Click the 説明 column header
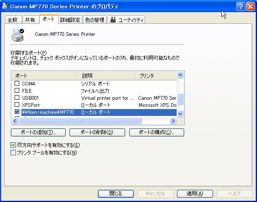This screenshot has height=202, width=257. 107,76
